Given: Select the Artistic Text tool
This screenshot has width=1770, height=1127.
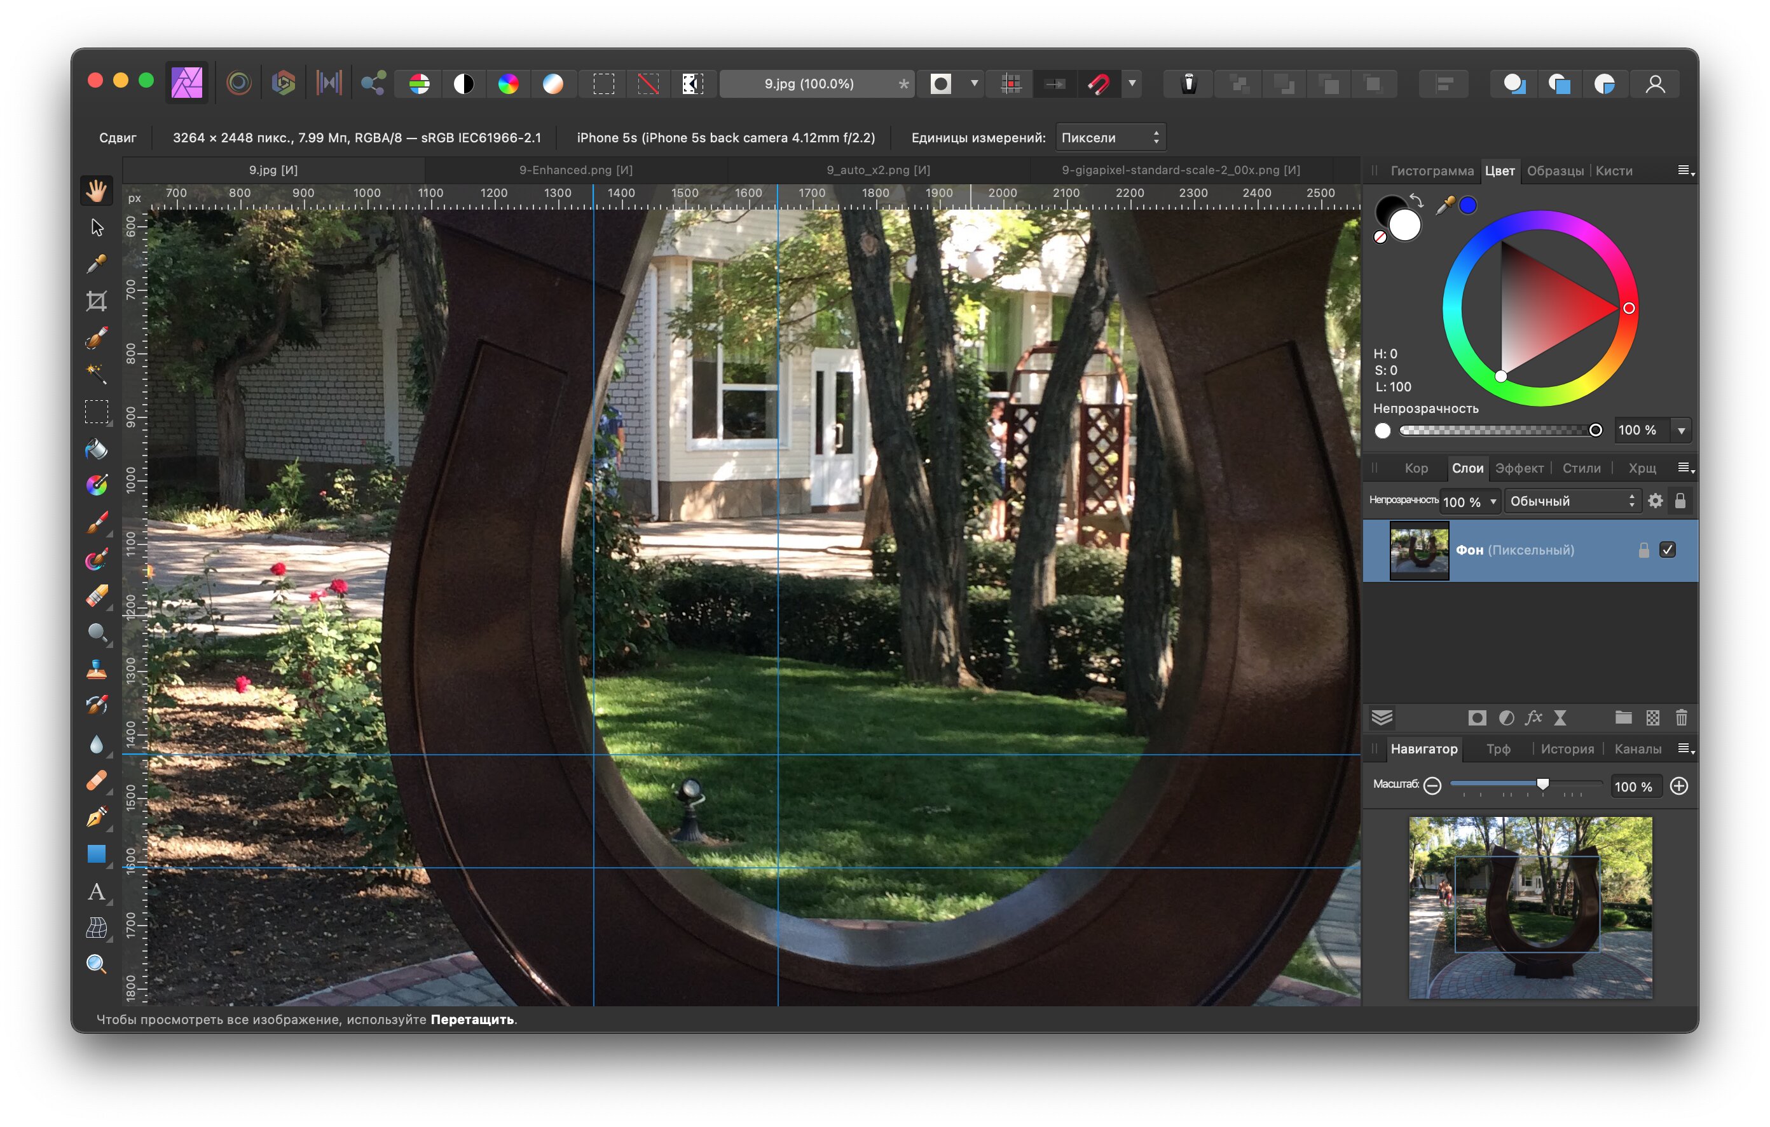Looking at the screenshot, I should [x=96, y=891].
